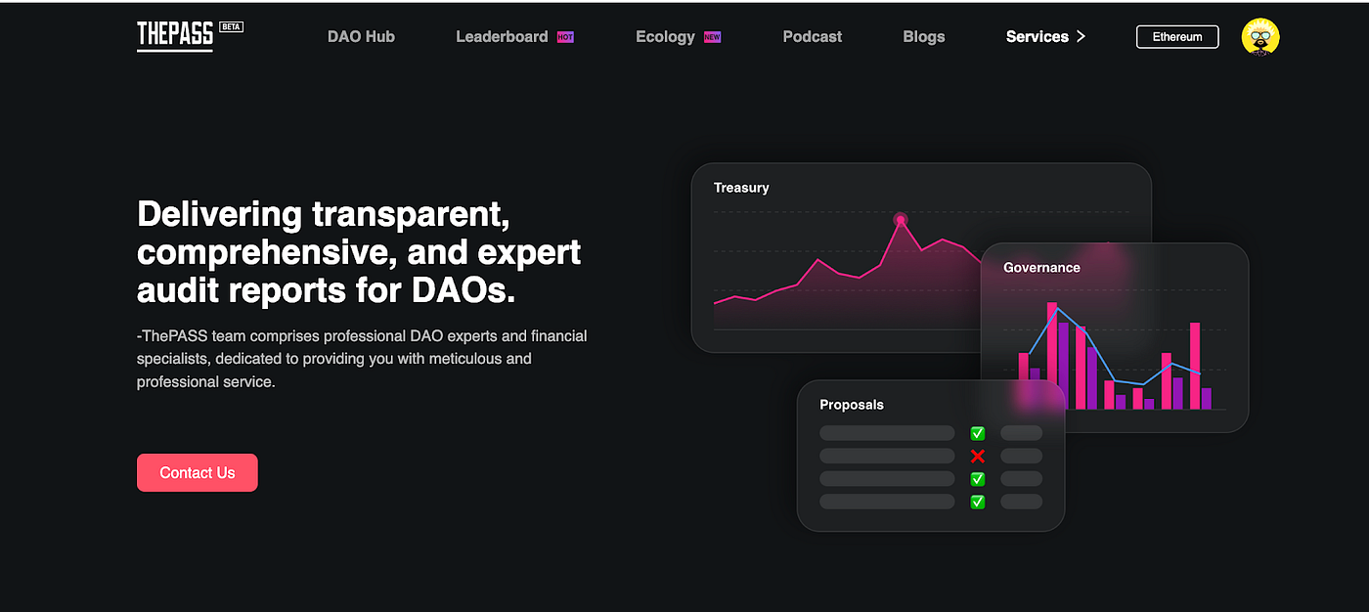Click the headline about audit reports for DAOs
This screenshot has width=1369, height=612.
click(x=359, y=251)
